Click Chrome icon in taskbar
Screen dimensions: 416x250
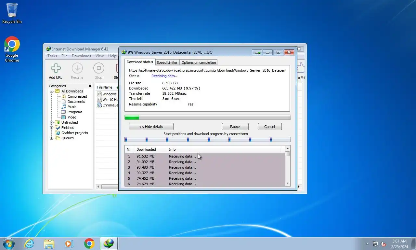pyautogui.click(x=89, y=243)
